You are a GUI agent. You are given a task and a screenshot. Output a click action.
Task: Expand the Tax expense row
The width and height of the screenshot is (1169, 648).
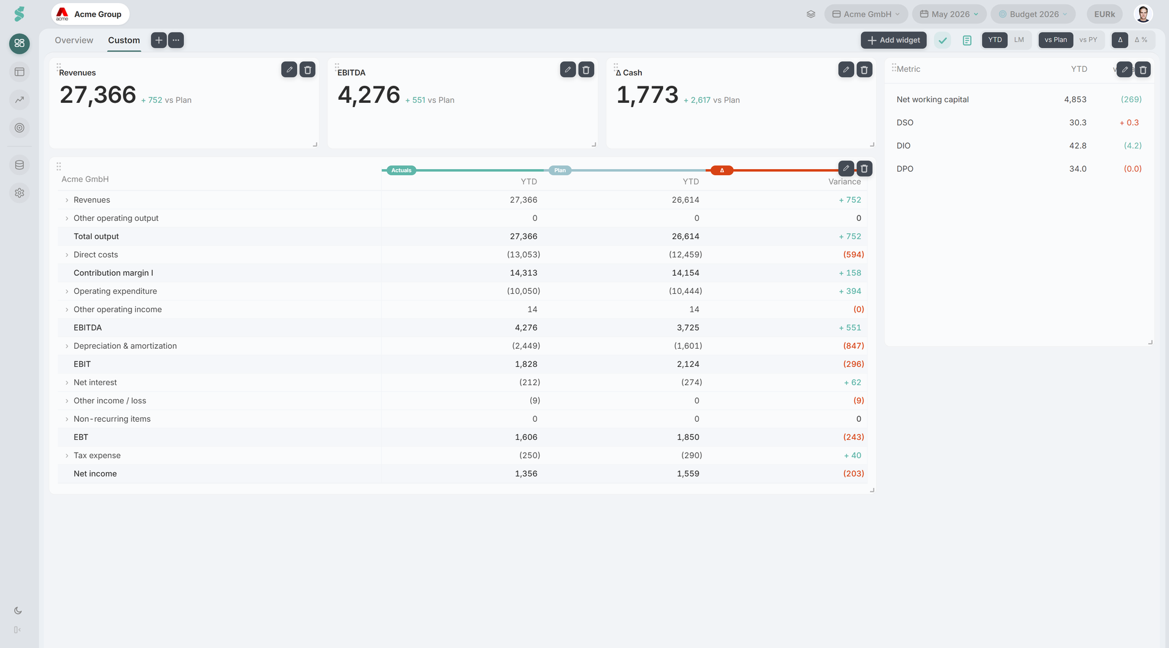coord(67,456)
